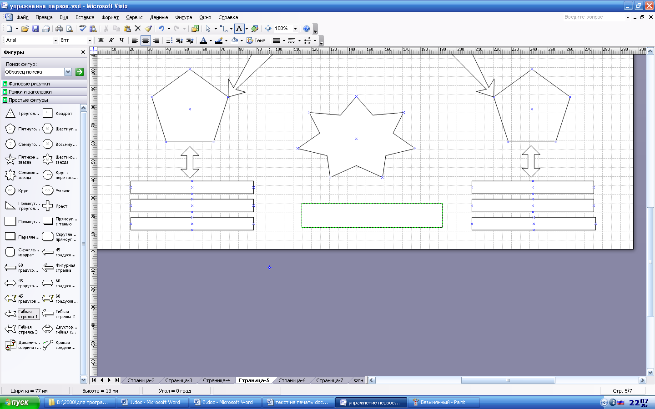
Task: Select the Треугольник shape in the stencil
Action: click(x=21, y=114)
